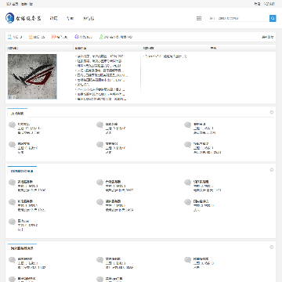This screenshot has height=282, width=282.
Task: Click the green user icon in stats bar
Action: pos(101,37)
